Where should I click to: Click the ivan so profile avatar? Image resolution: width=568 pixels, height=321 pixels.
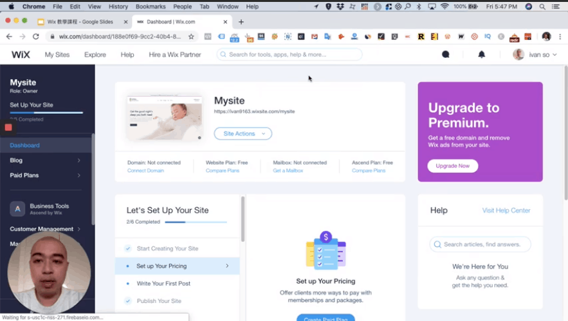(518, 55)
